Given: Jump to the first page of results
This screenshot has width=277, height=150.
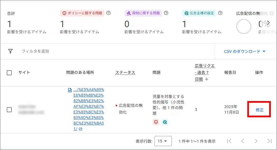Looking at the screenshot, I should 229,141.
